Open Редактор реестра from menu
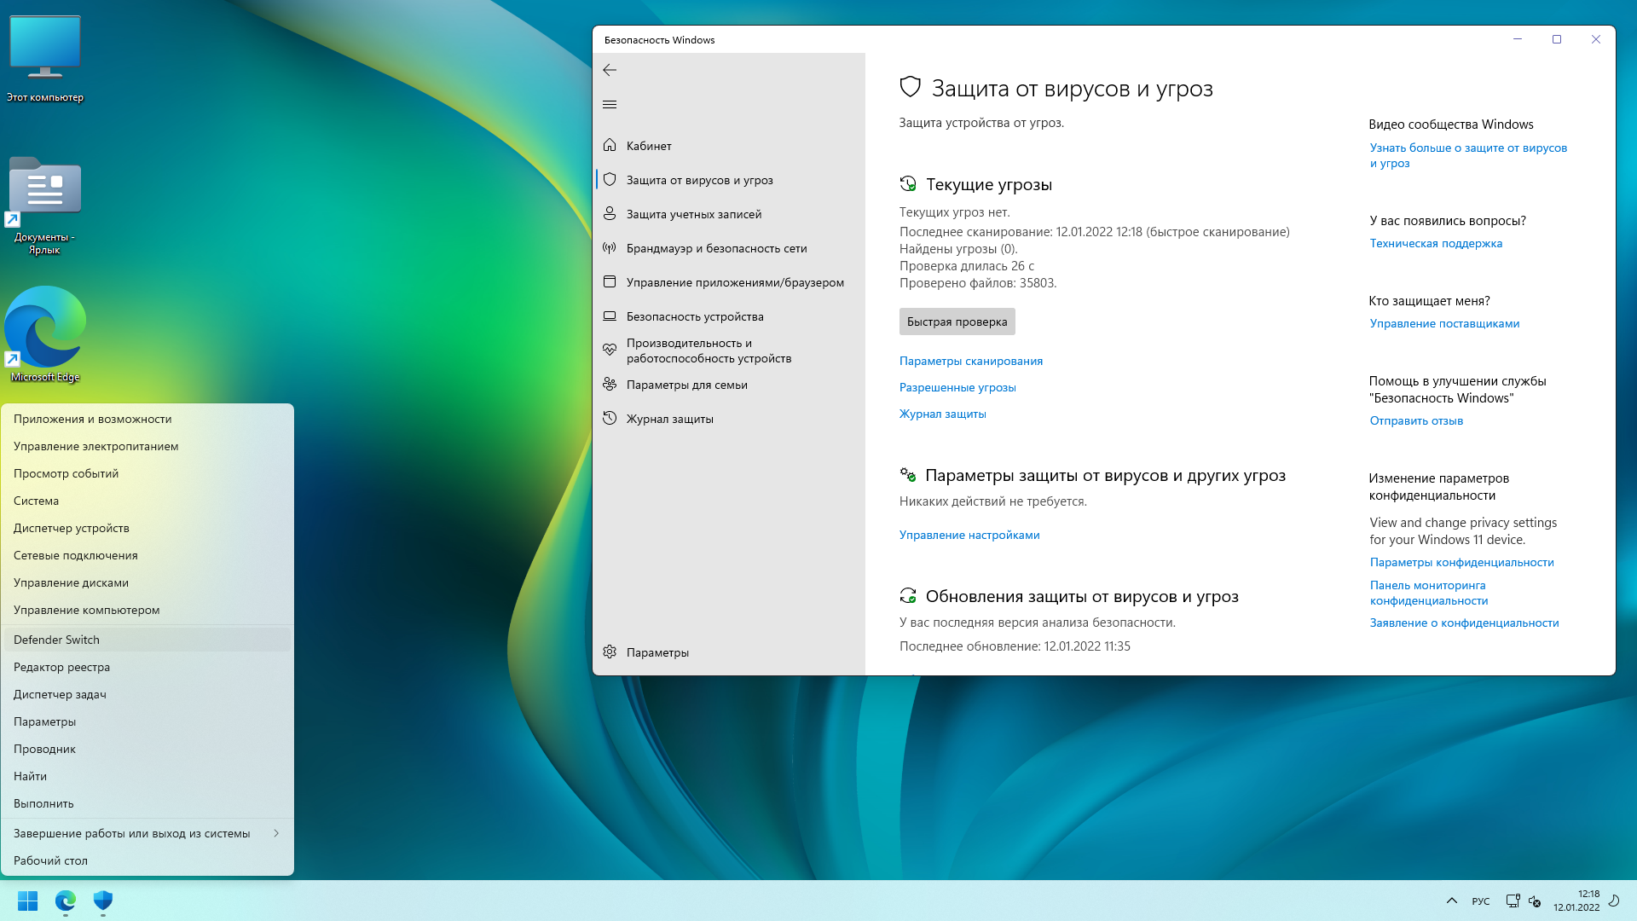 coord(148,667)
